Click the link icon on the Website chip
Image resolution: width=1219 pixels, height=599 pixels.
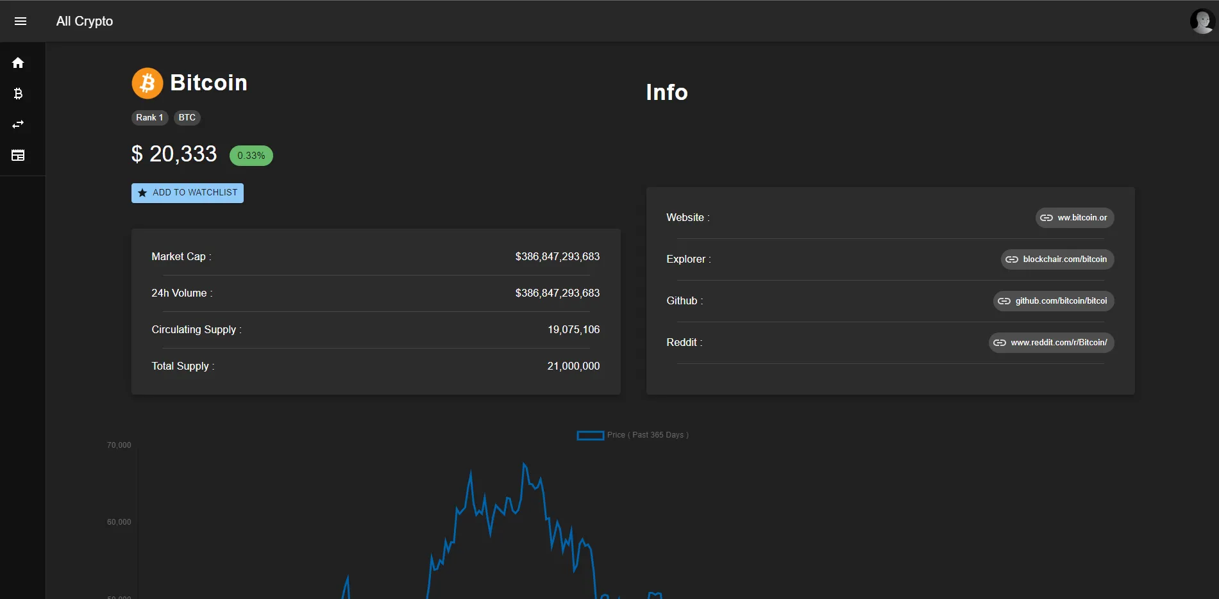(1045, 217)
